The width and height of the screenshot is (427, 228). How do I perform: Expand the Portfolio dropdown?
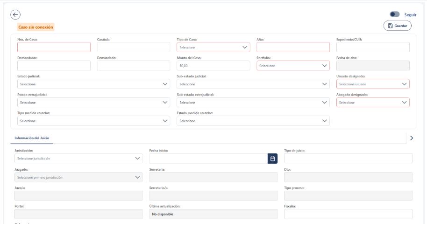click(293, 66)
